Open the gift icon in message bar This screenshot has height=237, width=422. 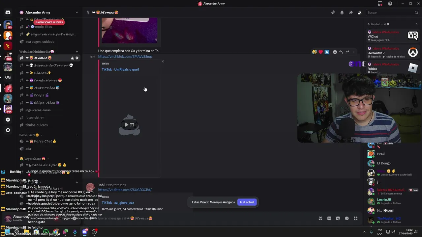coord(320,218)
